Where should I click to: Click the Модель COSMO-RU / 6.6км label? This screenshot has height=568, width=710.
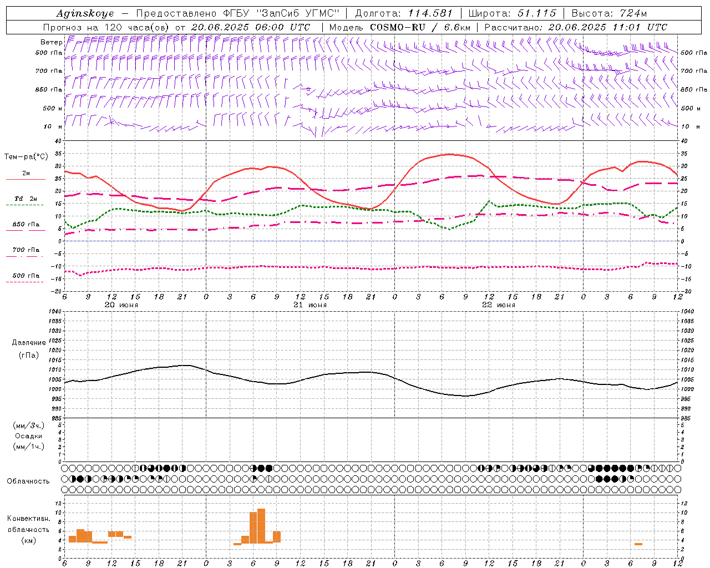click(x=399, y=27)
